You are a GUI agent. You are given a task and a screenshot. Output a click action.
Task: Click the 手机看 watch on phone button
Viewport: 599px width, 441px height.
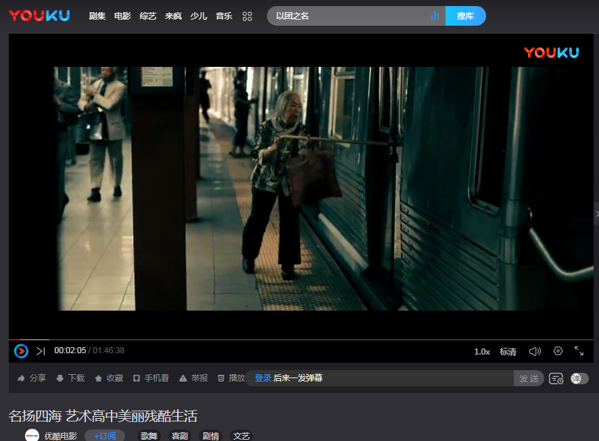point(151,378)
